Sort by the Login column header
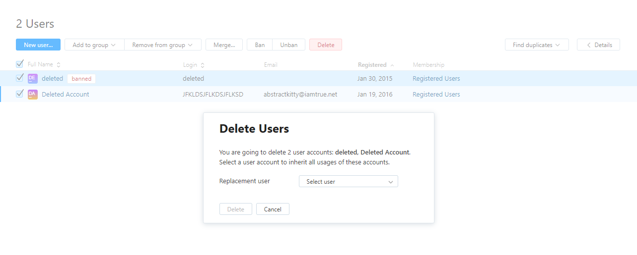637x255 pixels. coord(190,65)
